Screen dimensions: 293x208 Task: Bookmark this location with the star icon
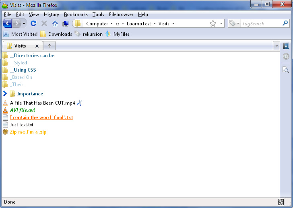pos(213,23)
